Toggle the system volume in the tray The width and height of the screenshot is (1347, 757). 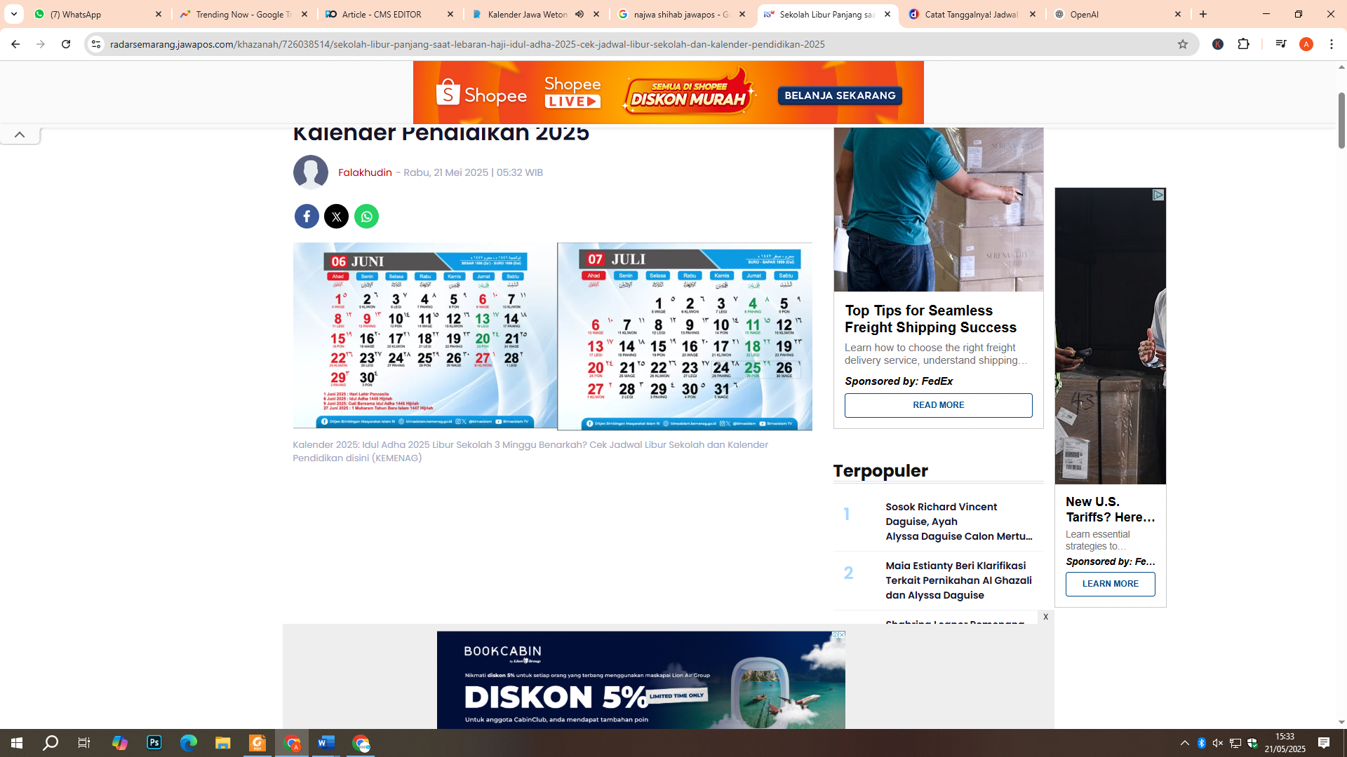tap(1217, 743)
